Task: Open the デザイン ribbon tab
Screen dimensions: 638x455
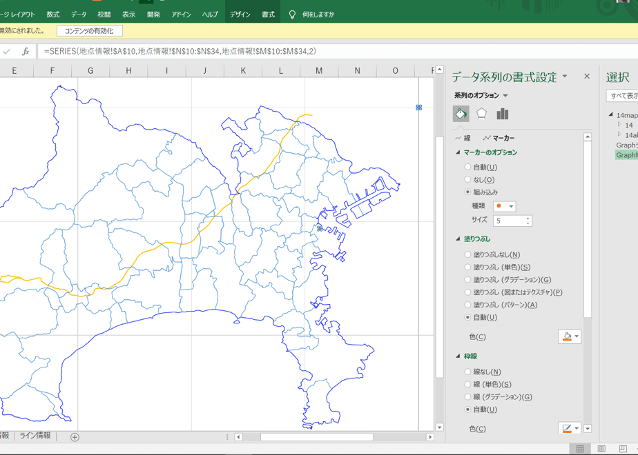Action: click(240, 14)
